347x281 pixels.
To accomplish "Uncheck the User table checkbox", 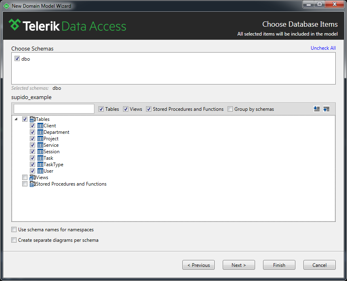I will [33, 171].
